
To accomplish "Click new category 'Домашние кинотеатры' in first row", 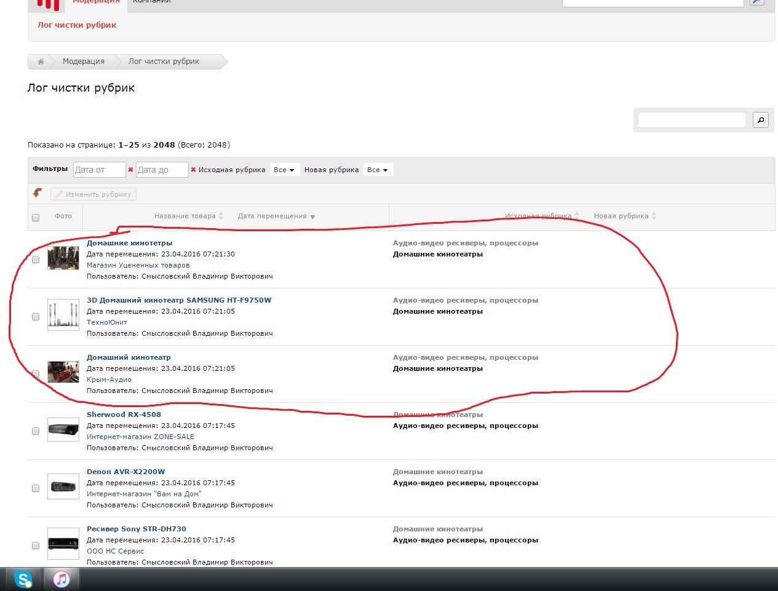I will 438,254.
